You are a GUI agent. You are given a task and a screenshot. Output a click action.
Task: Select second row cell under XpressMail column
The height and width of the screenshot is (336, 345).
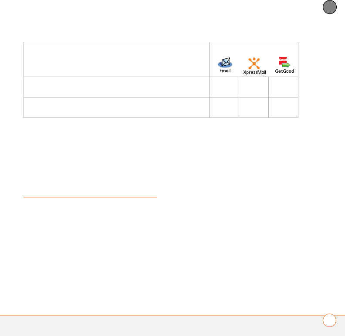point(254,108)
